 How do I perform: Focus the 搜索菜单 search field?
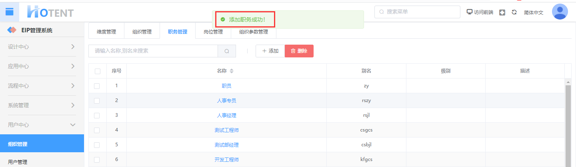point(417,12)
